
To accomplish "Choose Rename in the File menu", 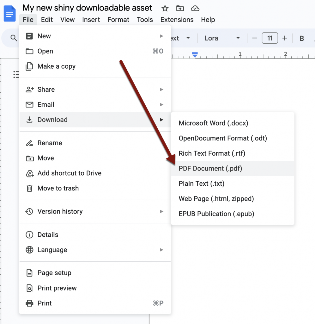I will point(95,143).
